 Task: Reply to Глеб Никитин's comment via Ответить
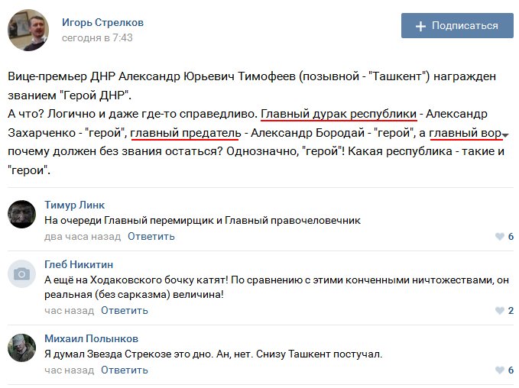click(x=125, y=310)
